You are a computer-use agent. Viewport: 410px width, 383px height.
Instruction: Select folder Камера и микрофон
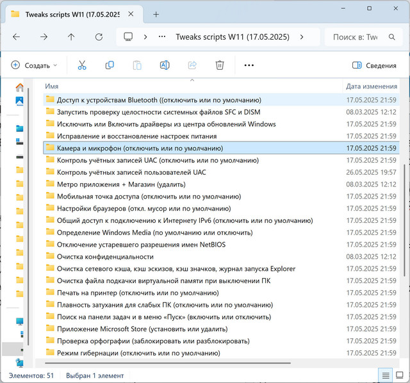tap(221, 148)
